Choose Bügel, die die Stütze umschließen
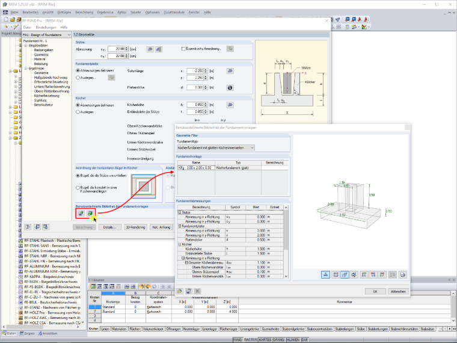Viewport: 457px width, 343px height. click(78, 176)
